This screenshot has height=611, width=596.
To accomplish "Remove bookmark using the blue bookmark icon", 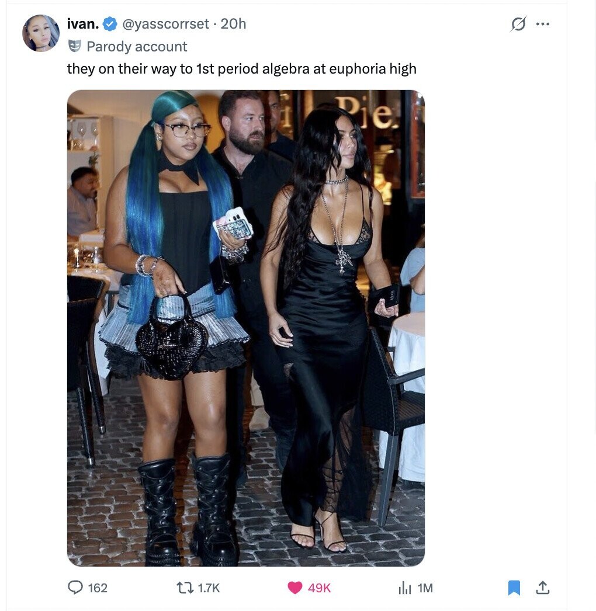I will (514, 588).
